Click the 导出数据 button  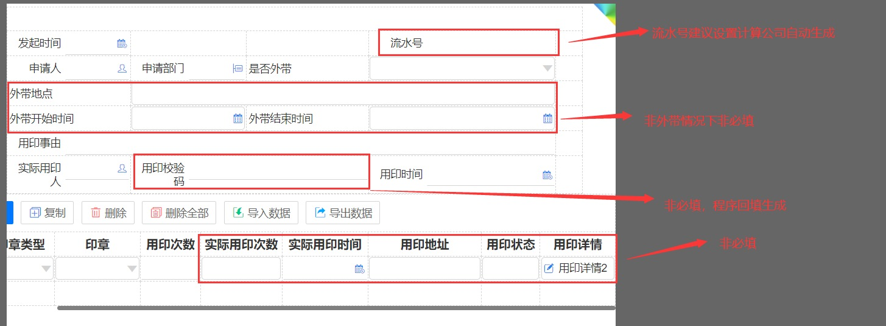coord(343,213)
